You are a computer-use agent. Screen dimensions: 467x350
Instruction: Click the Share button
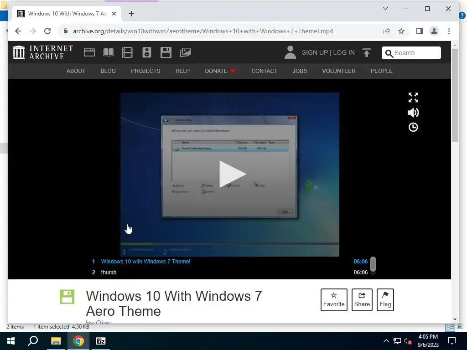[x=362, y=300]
